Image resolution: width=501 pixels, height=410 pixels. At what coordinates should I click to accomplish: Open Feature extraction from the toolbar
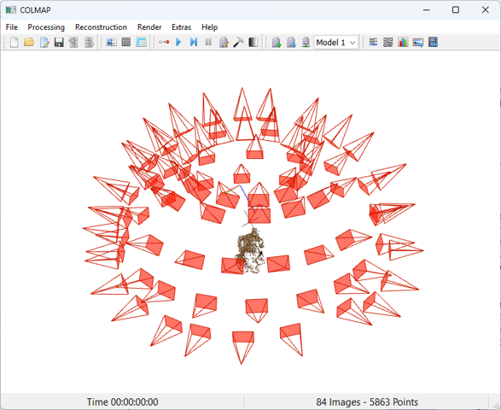[x=111, y=42]
